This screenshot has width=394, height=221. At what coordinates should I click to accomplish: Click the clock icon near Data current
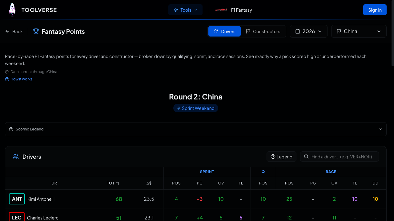pos(7,72)
